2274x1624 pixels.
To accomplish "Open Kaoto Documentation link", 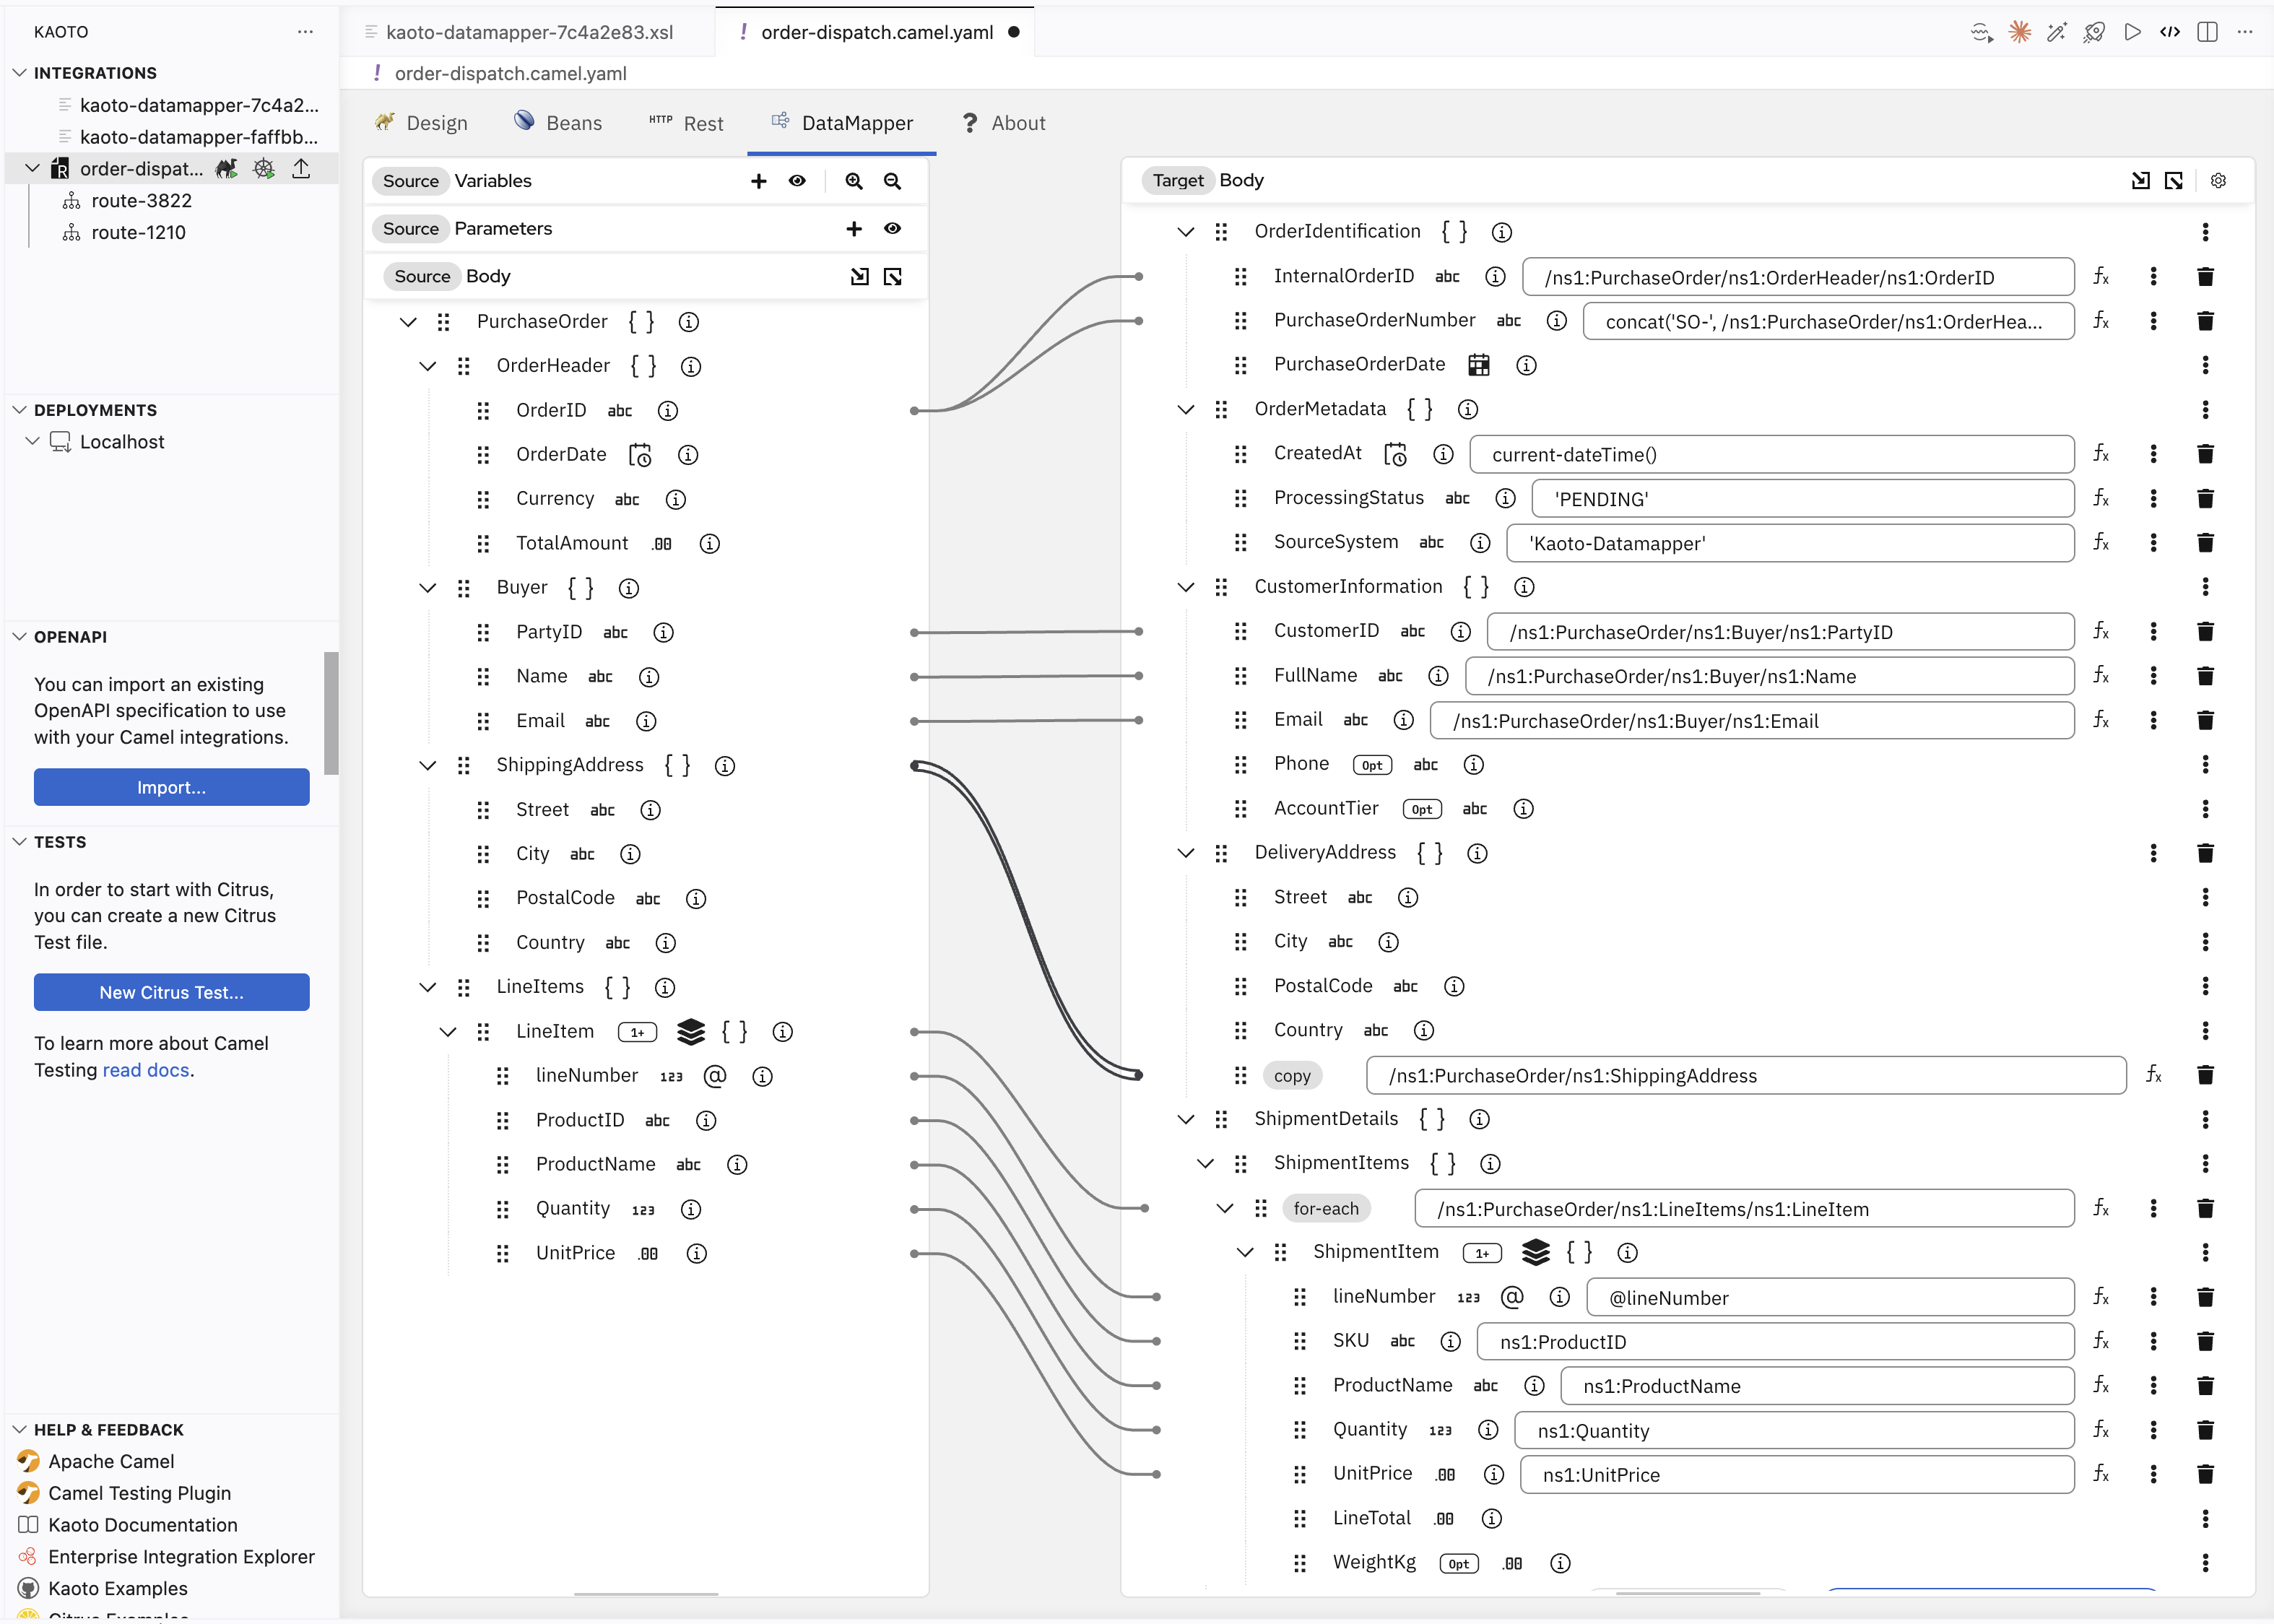I will 142,1525.
